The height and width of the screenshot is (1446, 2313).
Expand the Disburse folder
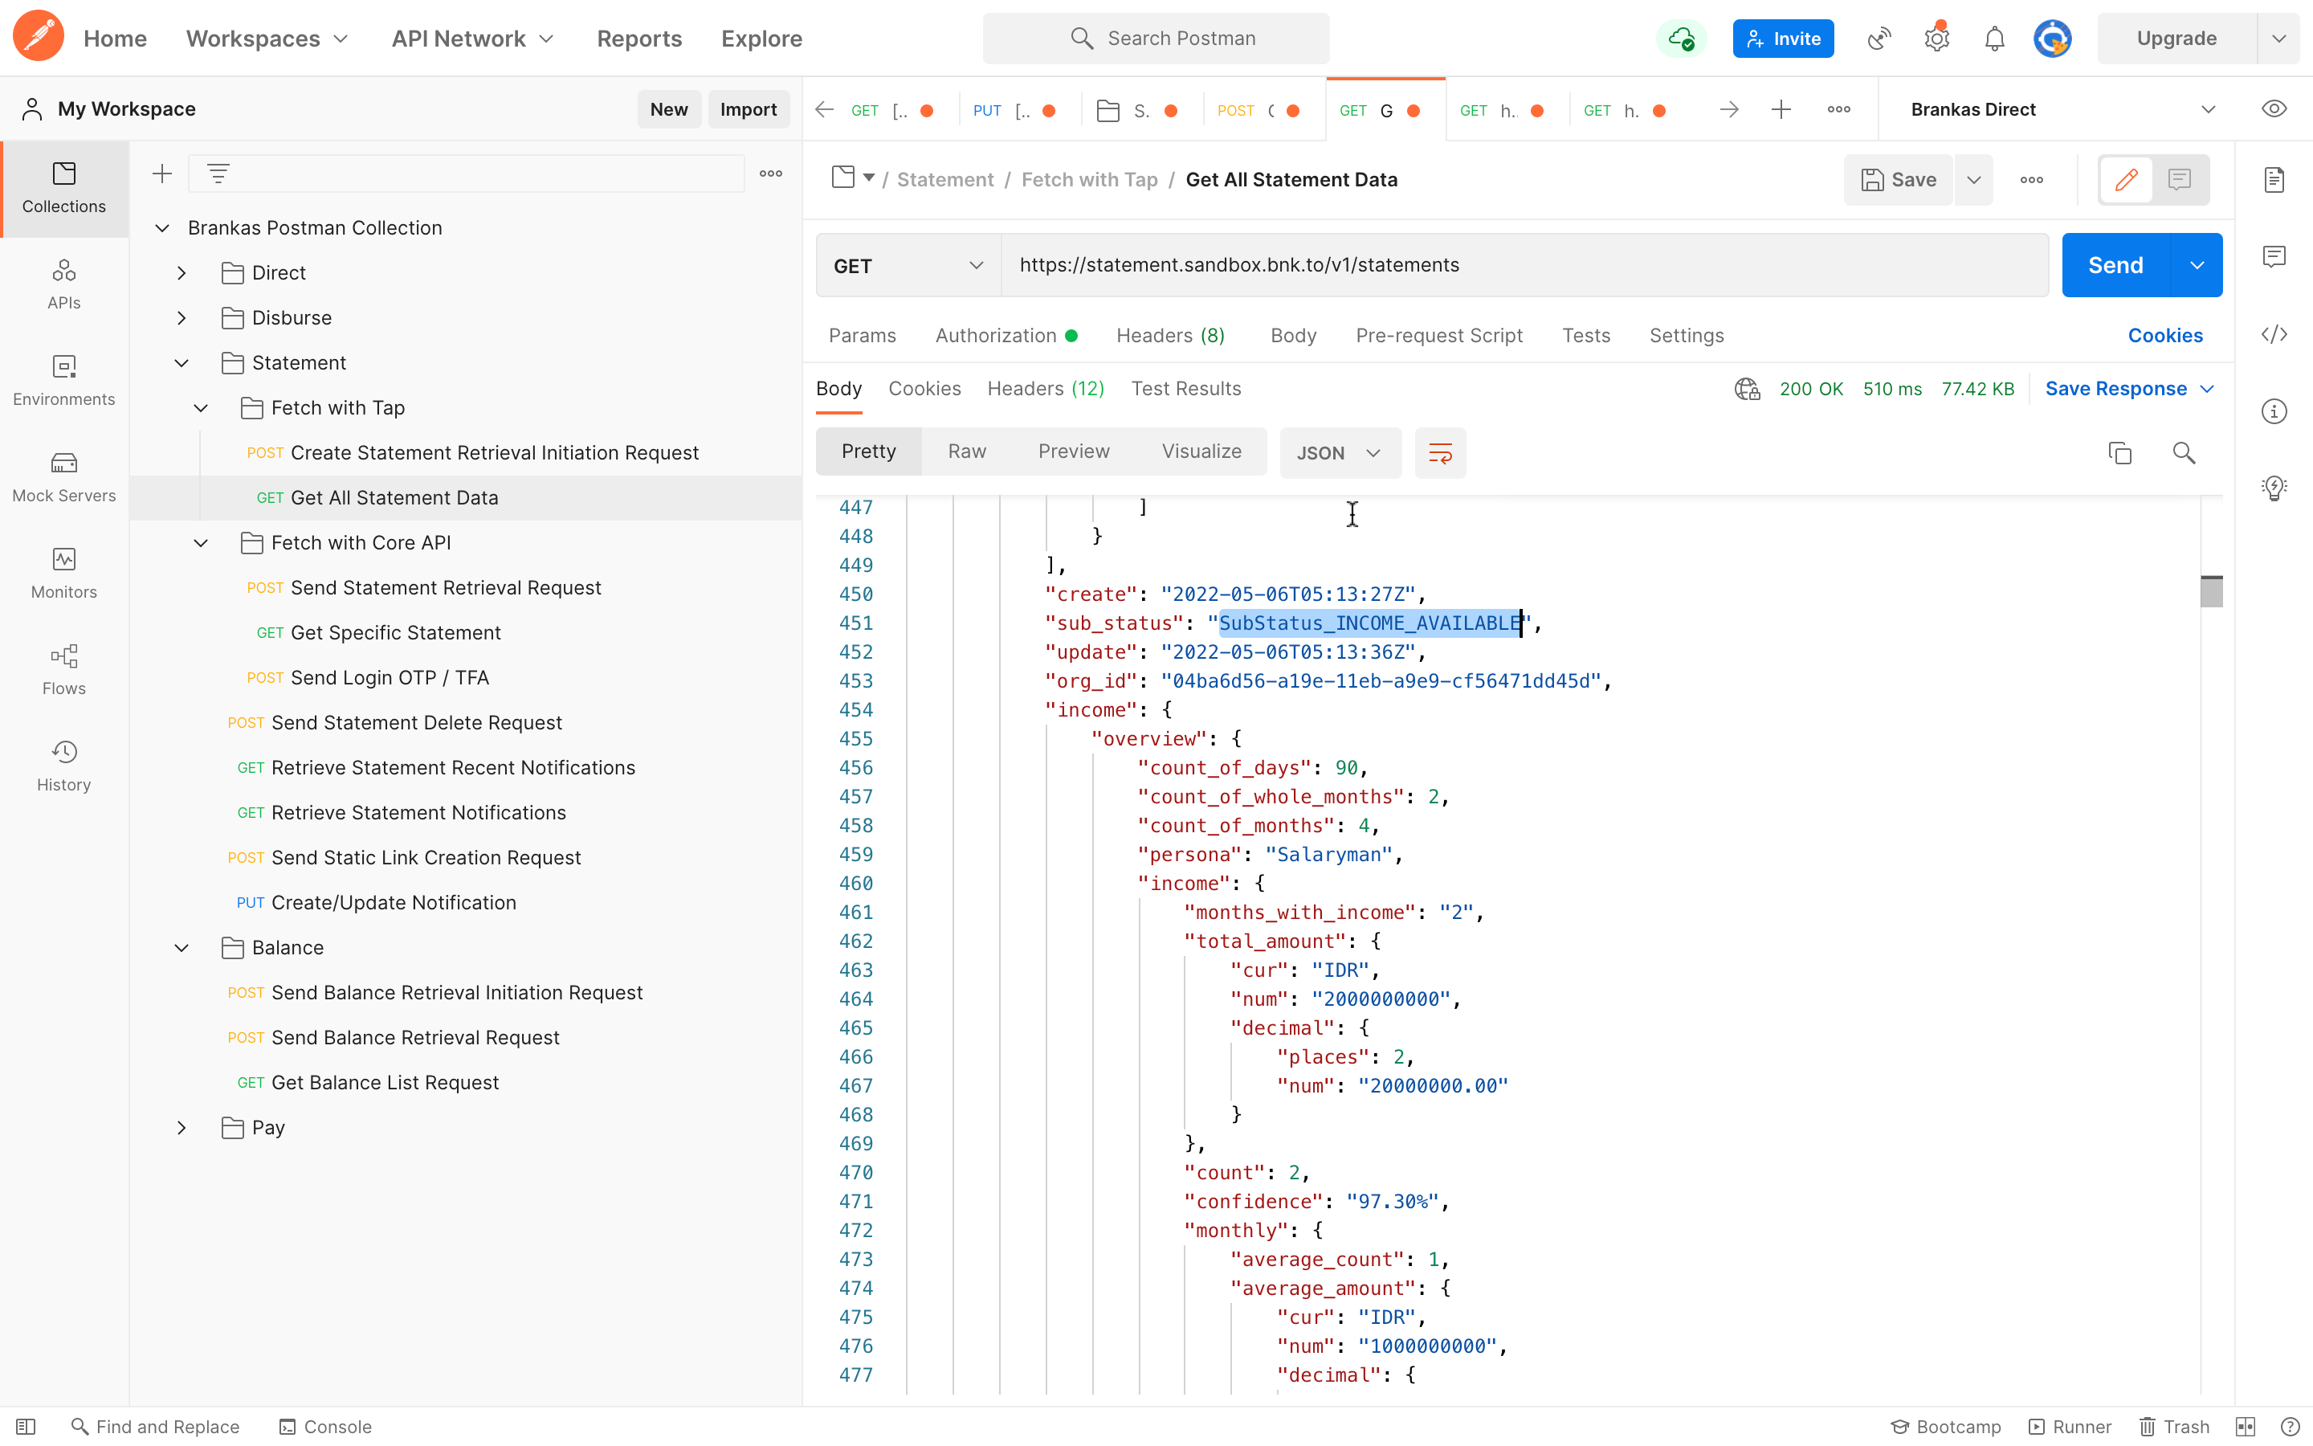(182, 317)
